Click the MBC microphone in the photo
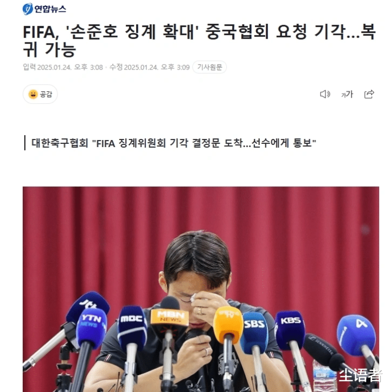390x392 pixels. point(132,325)
